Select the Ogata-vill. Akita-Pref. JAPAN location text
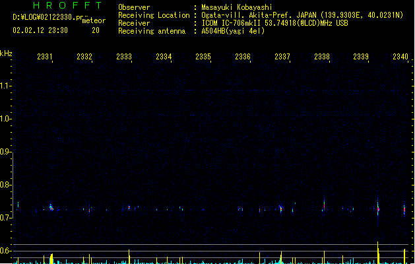The image size is (415, 264). 302,15
